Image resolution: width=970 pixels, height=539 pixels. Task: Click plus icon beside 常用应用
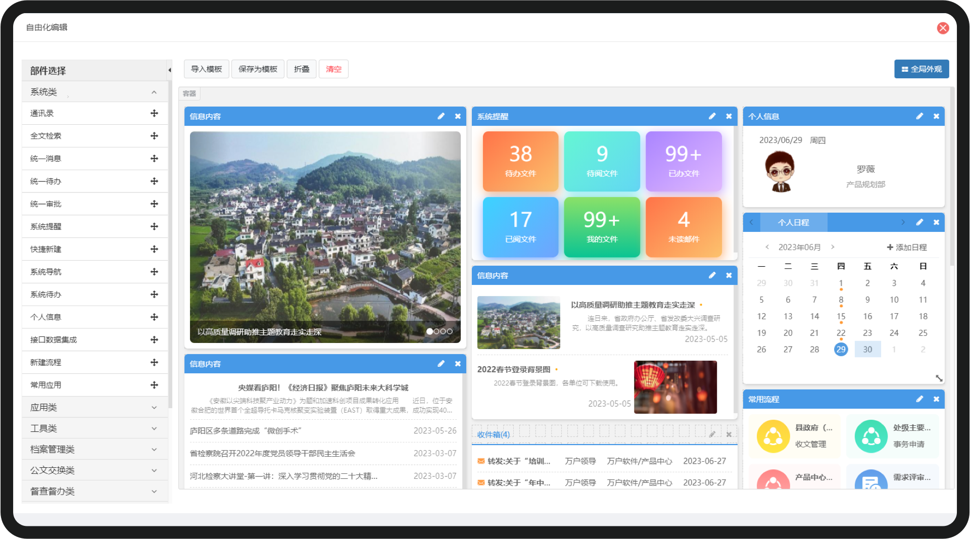click(x=154, y=385)
